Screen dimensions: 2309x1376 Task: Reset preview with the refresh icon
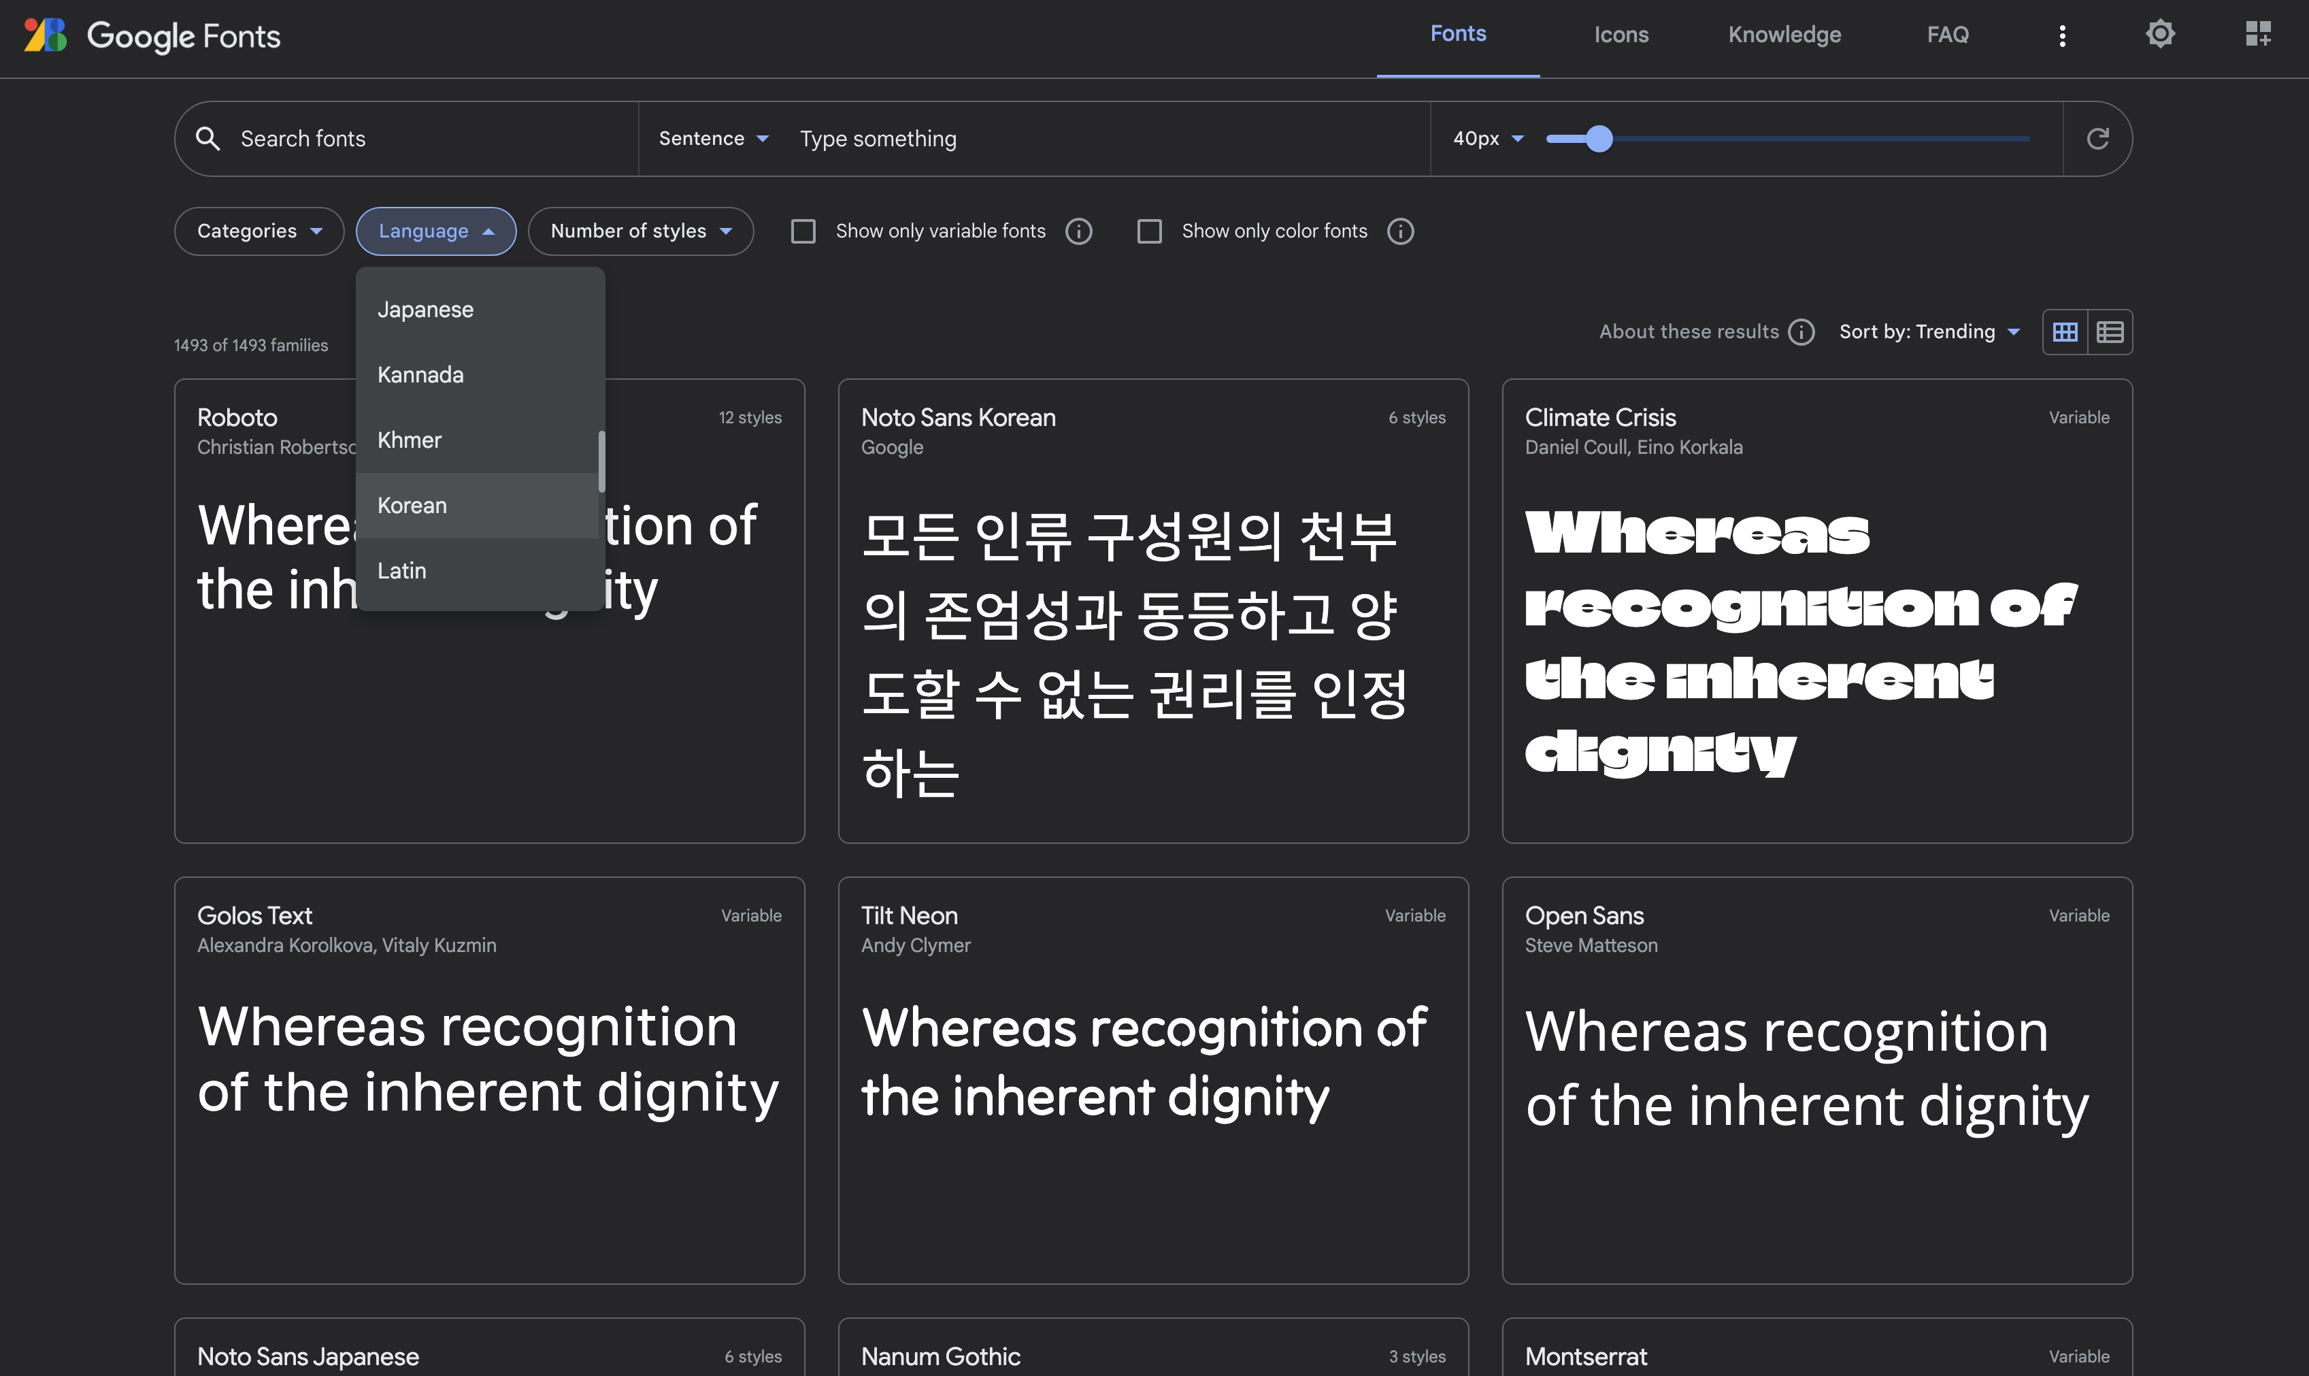click(x=2097, y=138)
